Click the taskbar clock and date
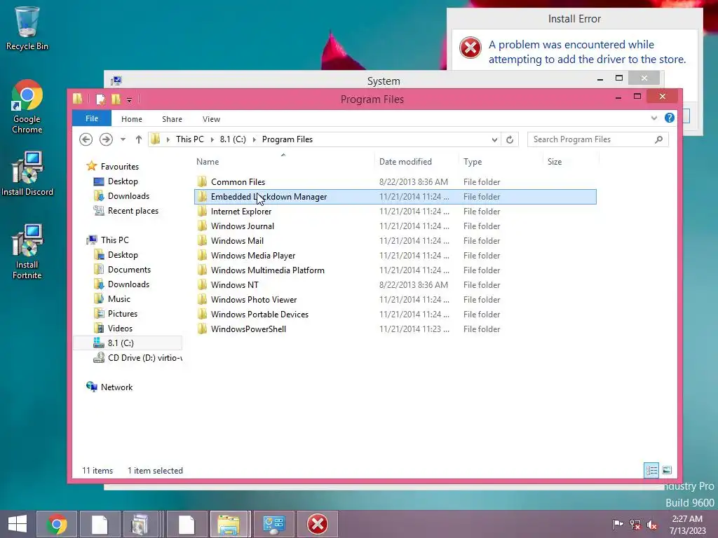718x538 pixels. [x=687, y=524]
